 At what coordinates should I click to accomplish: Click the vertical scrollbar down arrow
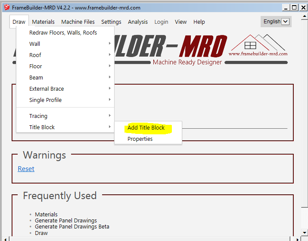[304, 232]
